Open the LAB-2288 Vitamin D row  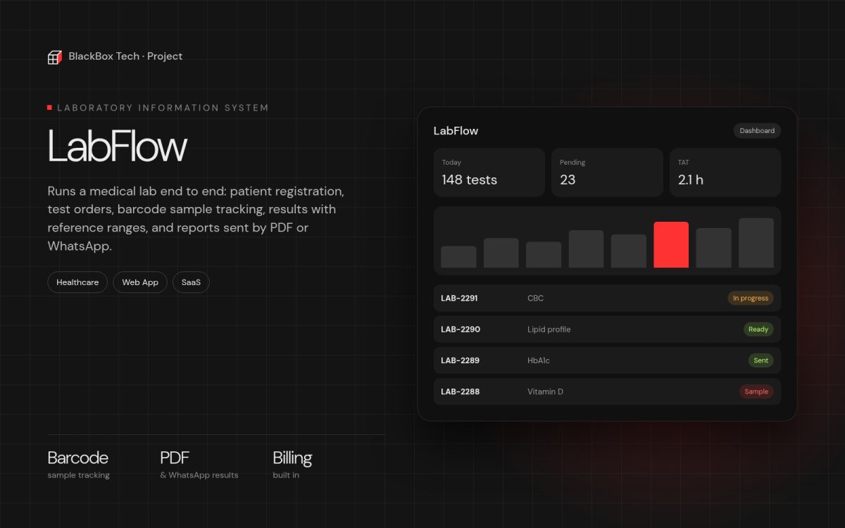(x=607, y=391)
